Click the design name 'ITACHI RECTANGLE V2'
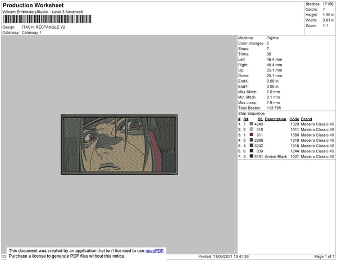Image resolution: width=337 pixels, height=261 pixels. 43,27
